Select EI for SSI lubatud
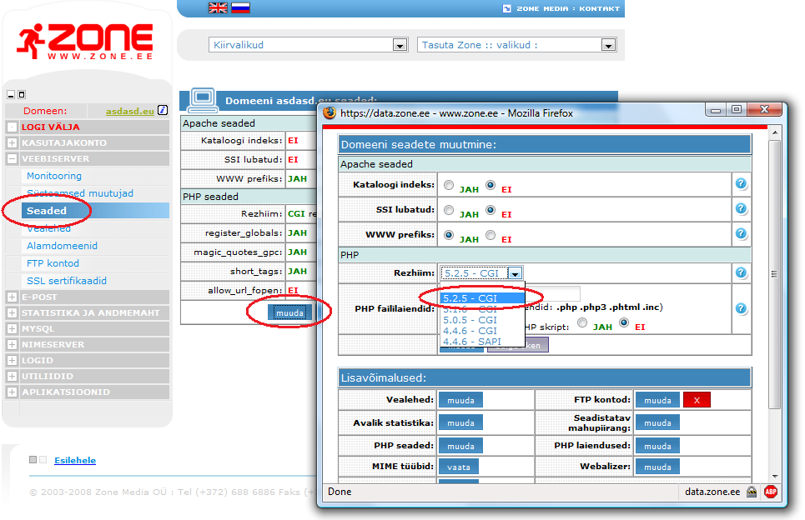The image size is (805, 520). click(x=491, y=210)
